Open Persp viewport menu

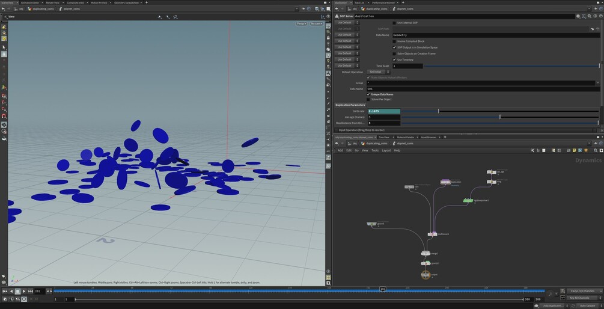(302, 23)
